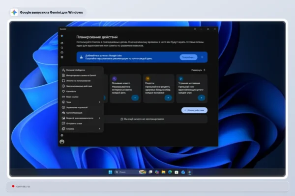Click the Gemini taskbar icon
The width and height of the screenshot is (295, 196).
pyautogui.click(x=190, y=172)
